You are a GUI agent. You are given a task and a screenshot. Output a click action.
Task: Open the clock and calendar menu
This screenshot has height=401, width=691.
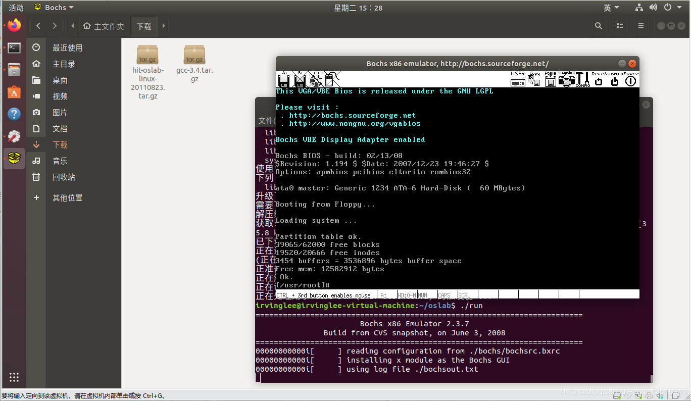(358, 8)
